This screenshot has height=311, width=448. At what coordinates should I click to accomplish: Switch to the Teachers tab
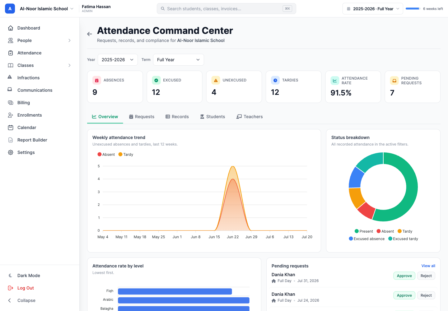click(x=250, y=117)
